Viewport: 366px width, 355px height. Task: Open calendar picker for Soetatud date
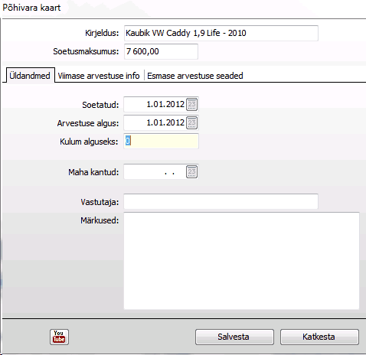(191, 104)
